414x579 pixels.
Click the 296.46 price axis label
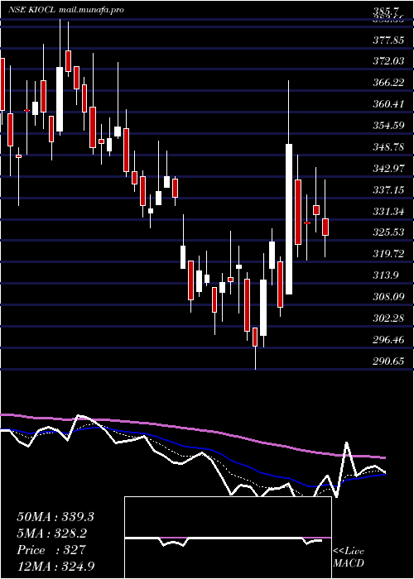pos(388,340)
